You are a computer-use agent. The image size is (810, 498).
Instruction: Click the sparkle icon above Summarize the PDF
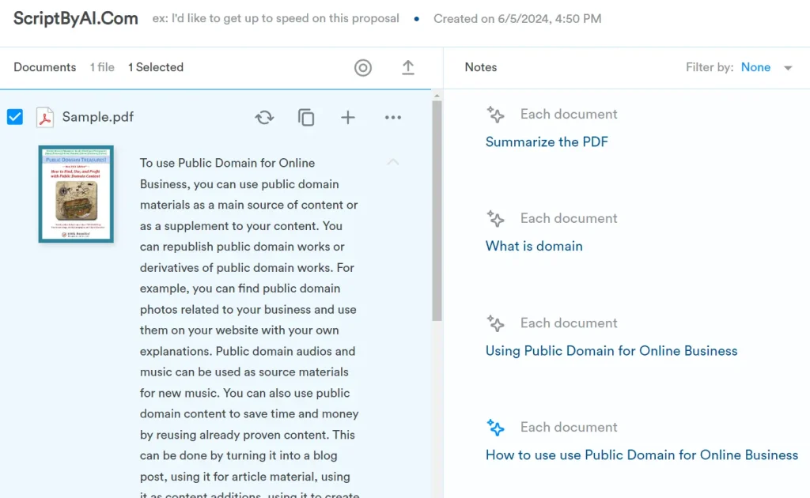[495, 114]
